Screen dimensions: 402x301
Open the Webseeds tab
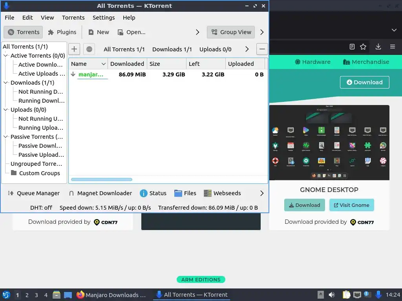(x=222, y=193)
